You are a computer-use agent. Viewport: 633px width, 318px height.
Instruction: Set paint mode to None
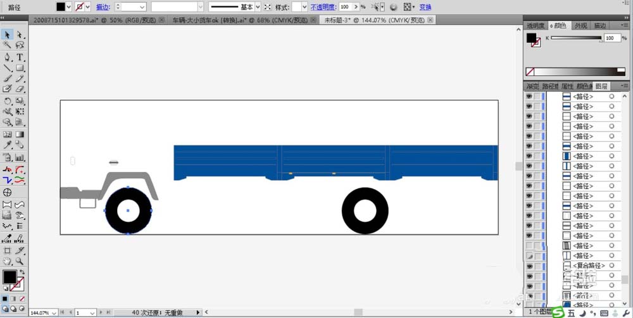[22, 298]
